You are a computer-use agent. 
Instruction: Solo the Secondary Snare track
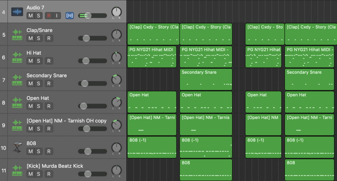tap(39, 84)
